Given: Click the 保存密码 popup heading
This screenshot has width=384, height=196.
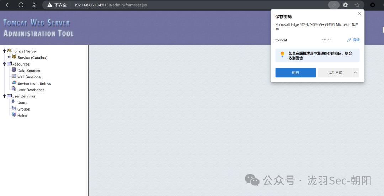Looking at the screenshot, I should pos(283,17).
